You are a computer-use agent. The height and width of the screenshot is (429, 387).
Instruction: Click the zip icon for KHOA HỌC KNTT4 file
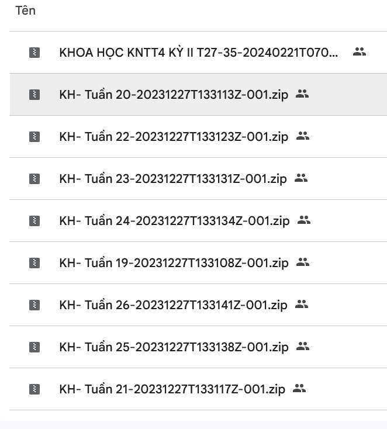(x=34, y=53)
